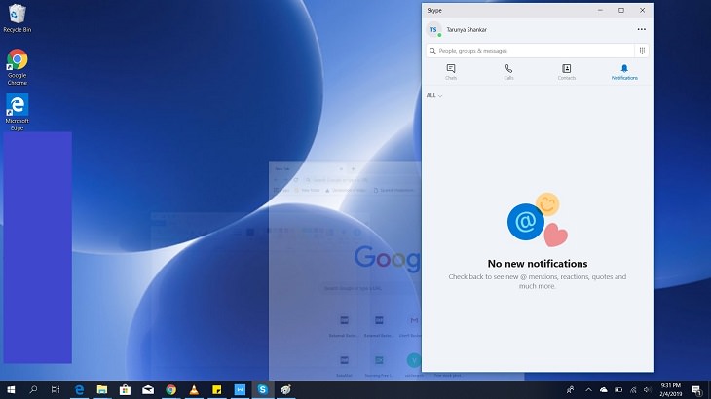Screen dimensions: 711x399
Task: Click the battery icon in the system tray
Action: point(618,389)
